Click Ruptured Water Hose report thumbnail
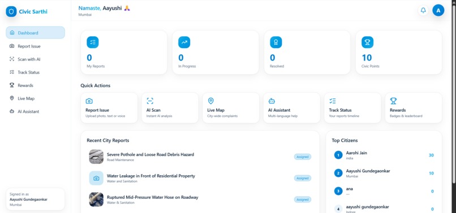The width and height of the screenshot is (456, 213). tap(96, 199)
